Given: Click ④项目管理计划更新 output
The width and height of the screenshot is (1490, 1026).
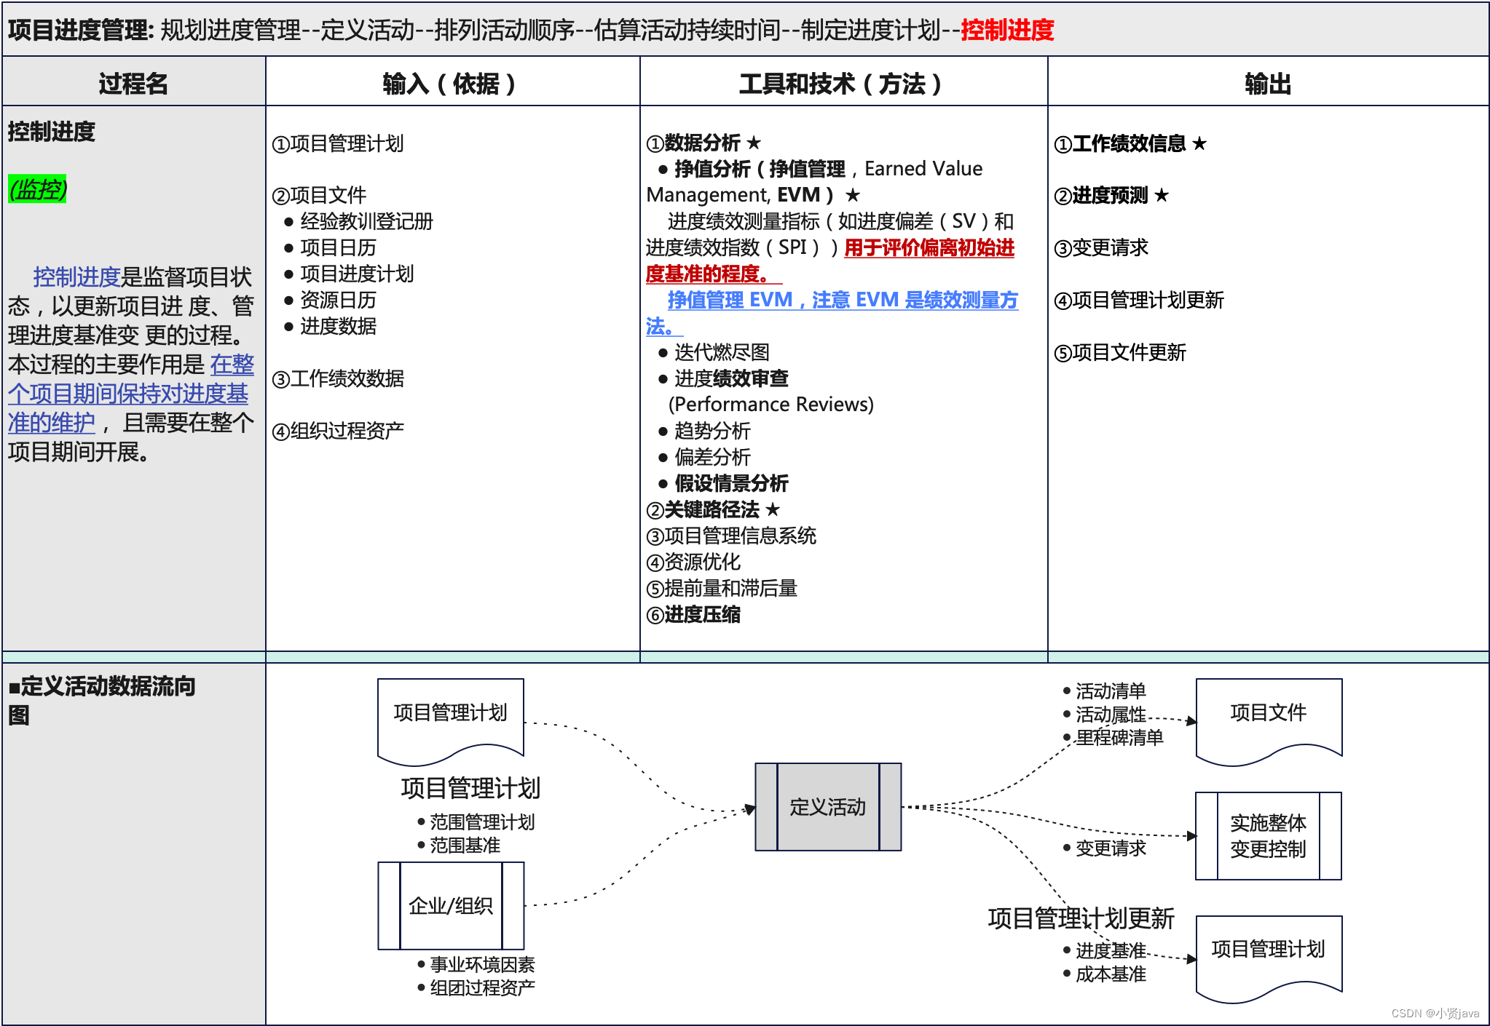Looking at the screenshot, I should (x=1139, y=300).
